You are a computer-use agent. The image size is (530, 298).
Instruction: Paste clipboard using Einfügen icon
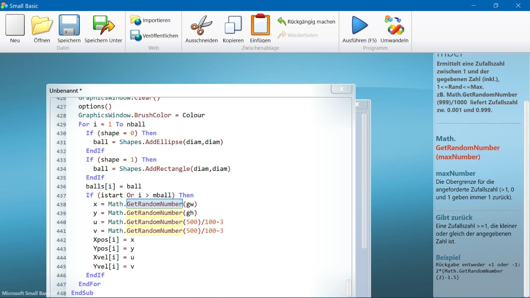[x=260, y=25]
